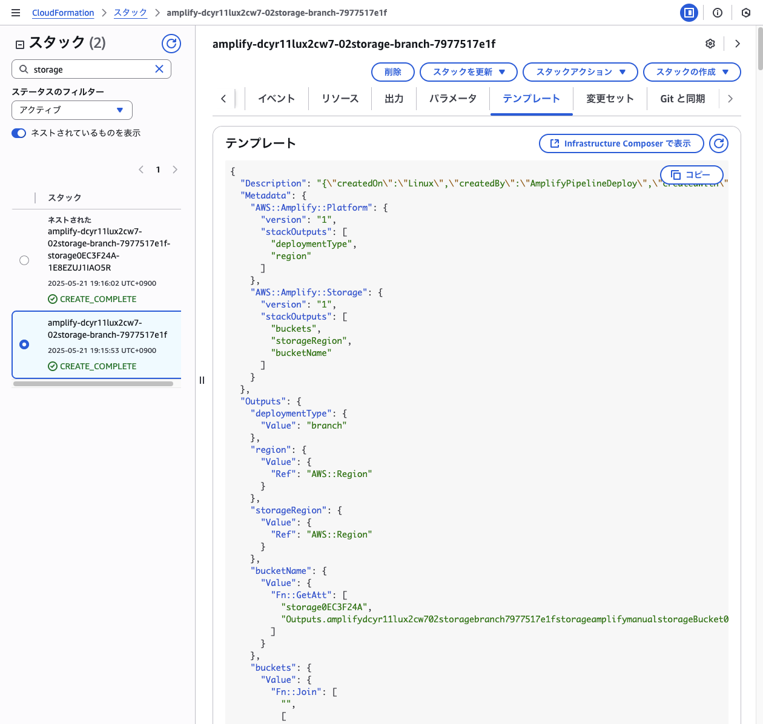Clear the storage search text
763x724 pixels.
tap(159, 69)
